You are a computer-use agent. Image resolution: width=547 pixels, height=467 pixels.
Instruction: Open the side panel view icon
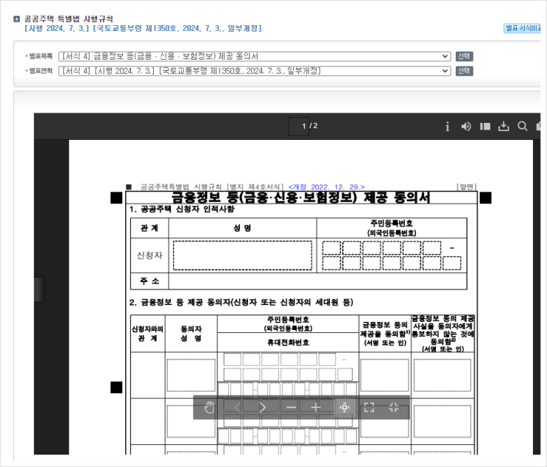(x=485, y=127)
